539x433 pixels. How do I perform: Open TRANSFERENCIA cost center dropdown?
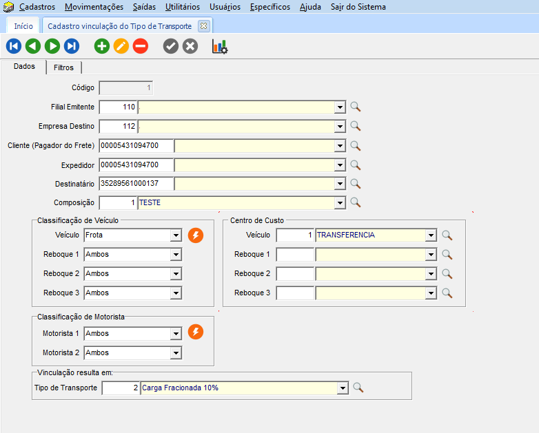pos(431,235)
